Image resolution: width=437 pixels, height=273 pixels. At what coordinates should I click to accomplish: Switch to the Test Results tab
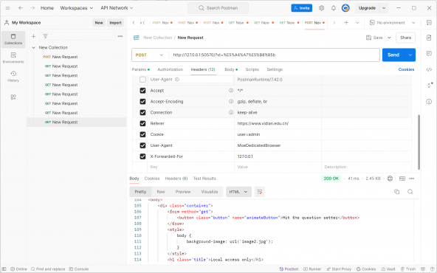pyautogui.click(x=204, y=179)
